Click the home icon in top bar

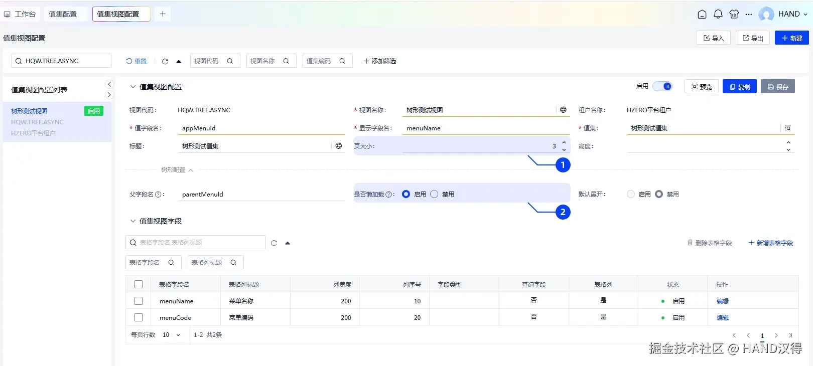pyautogui.click(x=702, y=14)
